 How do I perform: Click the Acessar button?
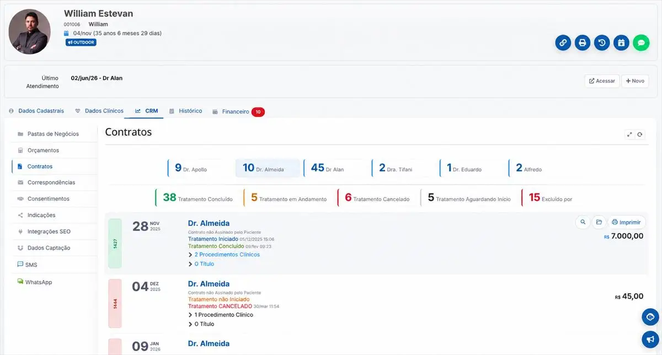[x=602, y=81]
